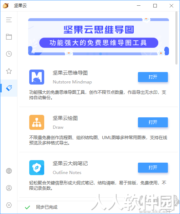Open the files folder icon in sidebar
Image resolution: width=180 pixels, height=214 pixels.
(x=9, y=37)
